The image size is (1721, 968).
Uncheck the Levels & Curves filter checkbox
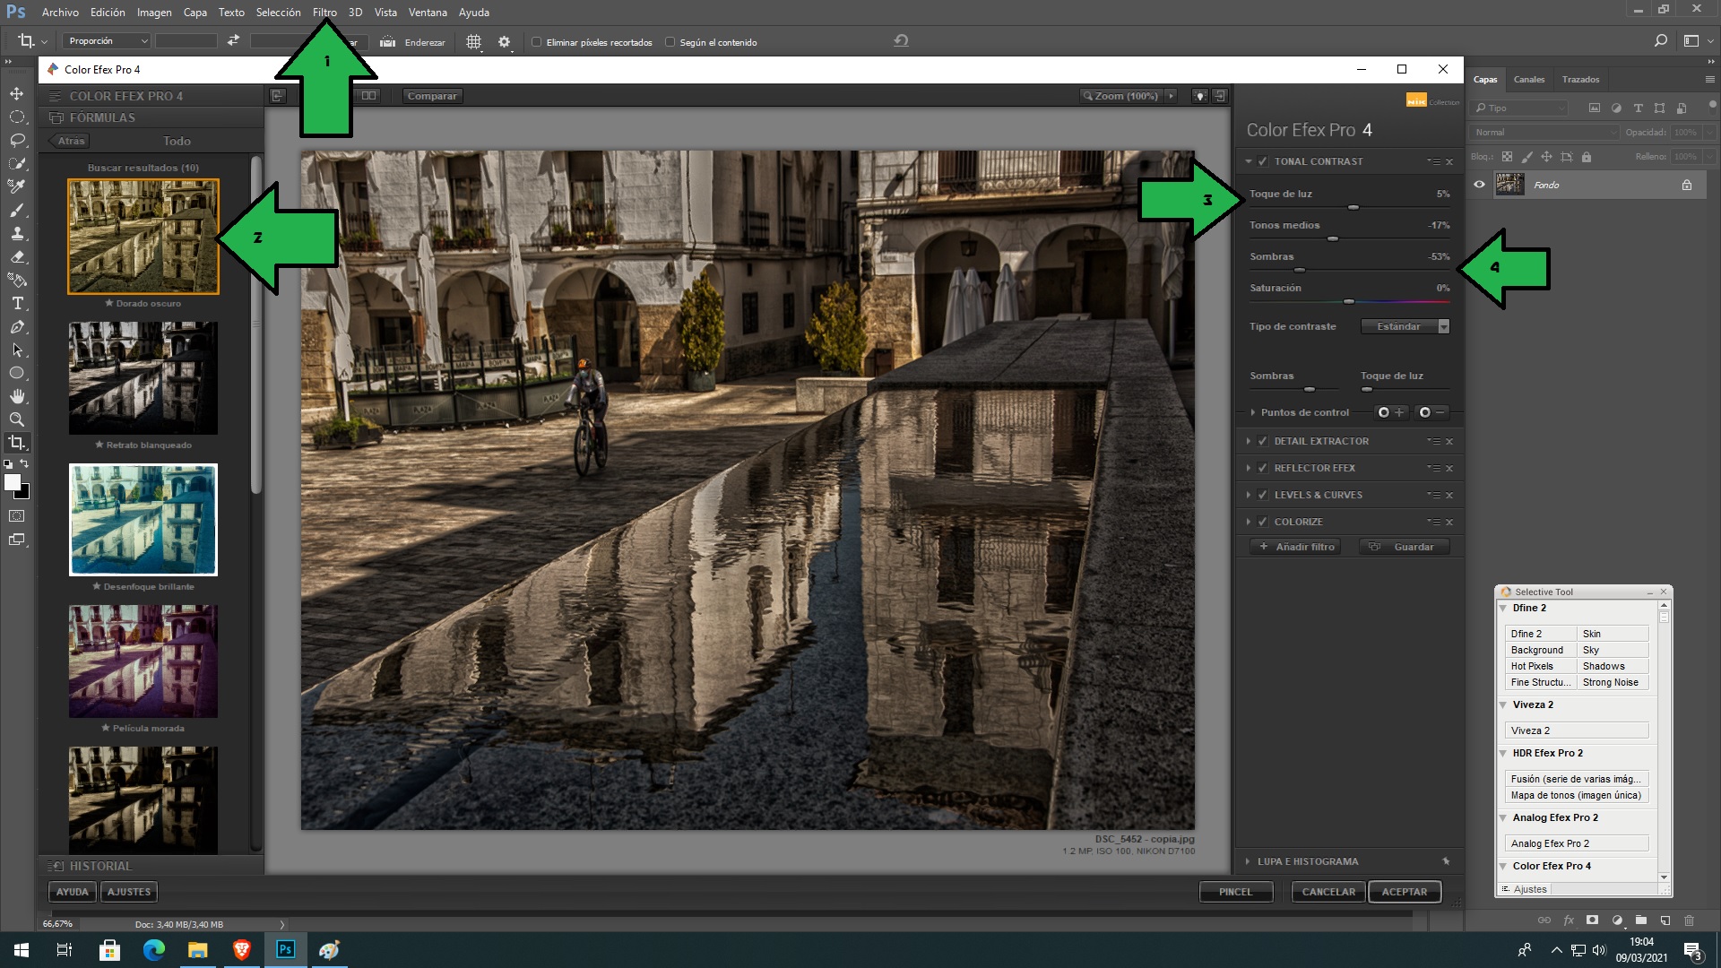coord(1262,495)
